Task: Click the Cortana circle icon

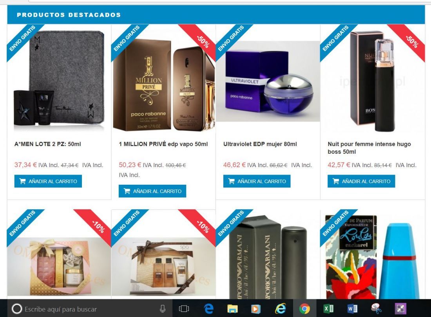Action: click(x=17, y=309)
